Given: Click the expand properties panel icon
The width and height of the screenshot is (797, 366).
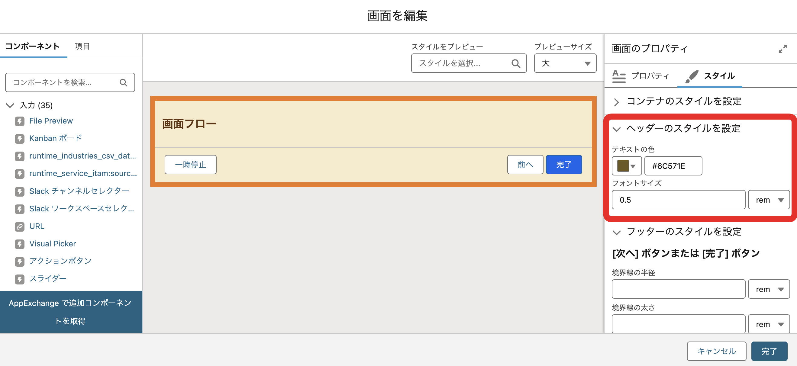Looking at the screenshot, I should click(x=782, y=49).
